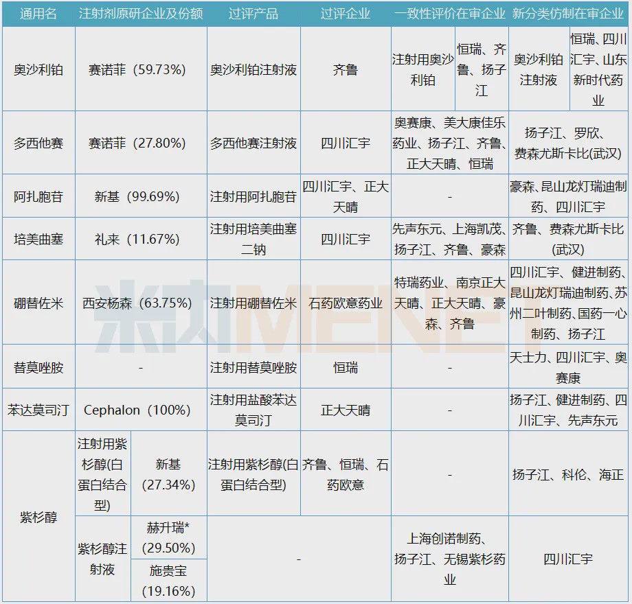
Task: Click the 苯达莫司汀 generic name cell
Action: click(x=38, y=410)
